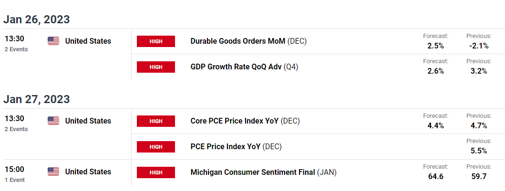This screenshot has height=191, width=505.
Task: Click the 59.7 previous value for Michigan Sentiment
Action: pyautogui.click(x=479, y=177)
